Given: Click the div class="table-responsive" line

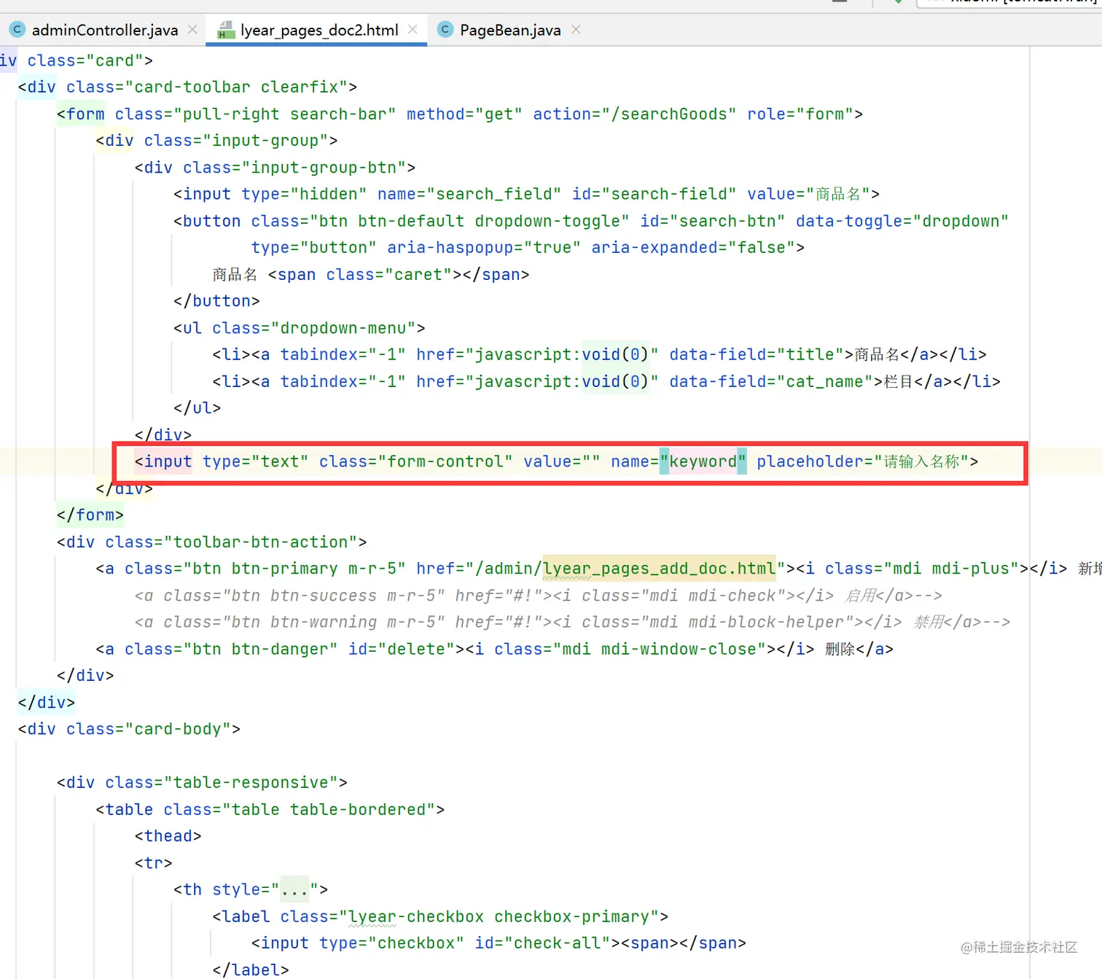Looking at the screenshot, I should click(x=202, y=783).
